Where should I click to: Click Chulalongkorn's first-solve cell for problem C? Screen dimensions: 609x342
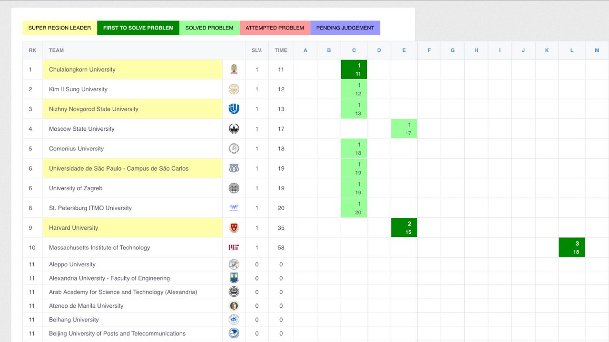tap(354, 69)
